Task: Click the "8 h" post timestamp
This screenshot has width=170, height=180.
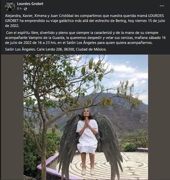Action: click(x=19, y=9)
